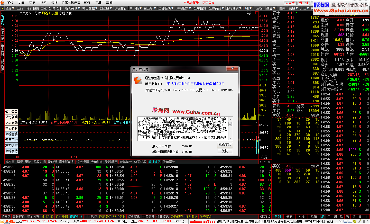Expand the 股指期货 dropdown
Image resolution: width=370 pixels, height=224 pixels.
coord(234,8)
